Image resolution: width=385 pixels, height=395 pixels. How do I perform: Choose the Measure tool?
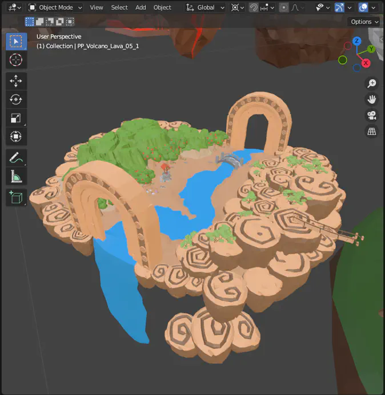tap(16, 177)
